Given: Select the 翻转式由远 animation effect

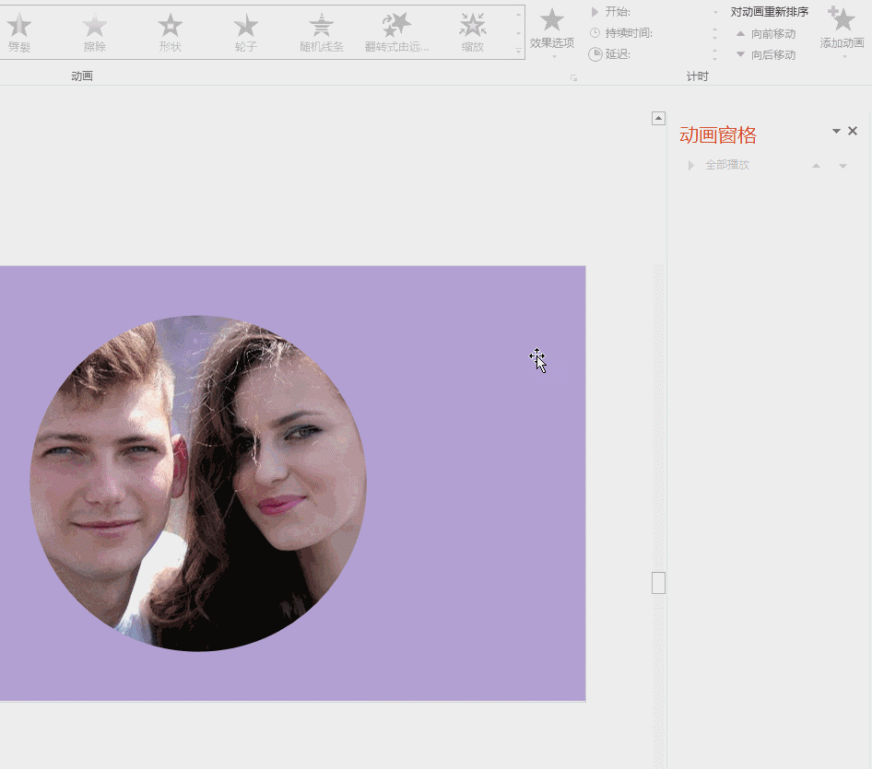Looking at the screenshot, I should 396,32.
